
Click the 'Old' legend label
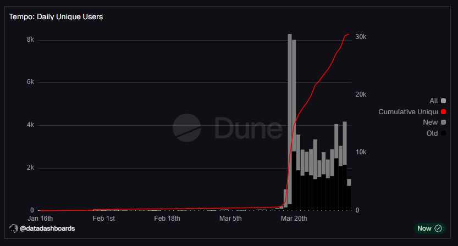[x=432, y=133]
